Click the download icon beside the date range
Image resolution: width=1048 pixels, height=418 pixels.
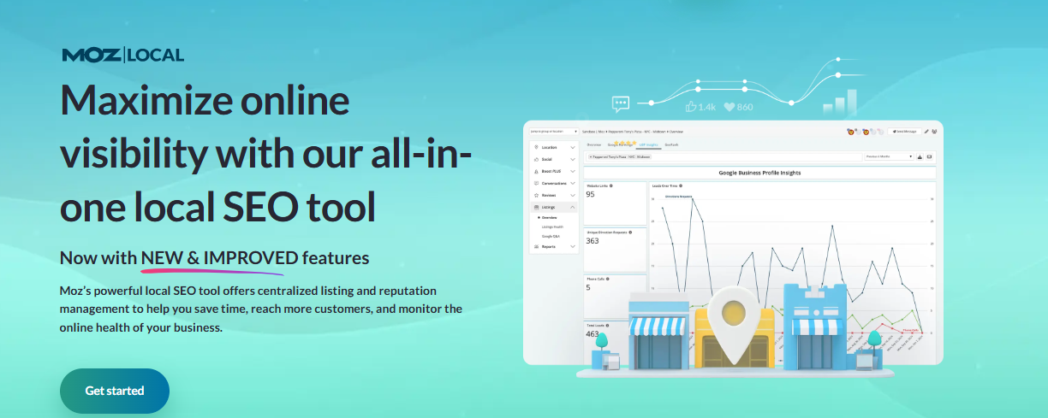(x=920, y=156)
